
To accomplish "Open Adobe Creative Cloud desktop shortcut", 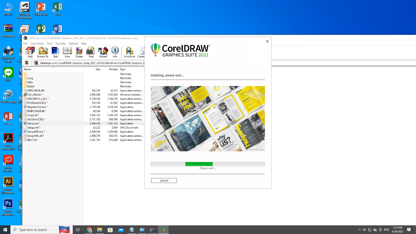I will (x=8, y=164).
